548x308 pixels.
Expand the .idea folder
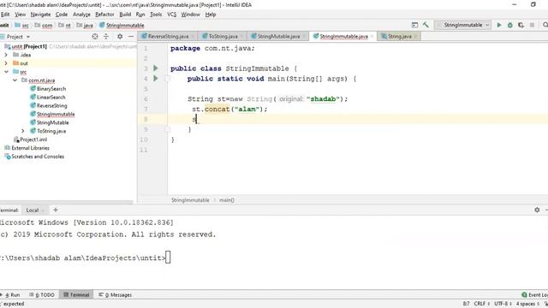(x=6, y=55)
